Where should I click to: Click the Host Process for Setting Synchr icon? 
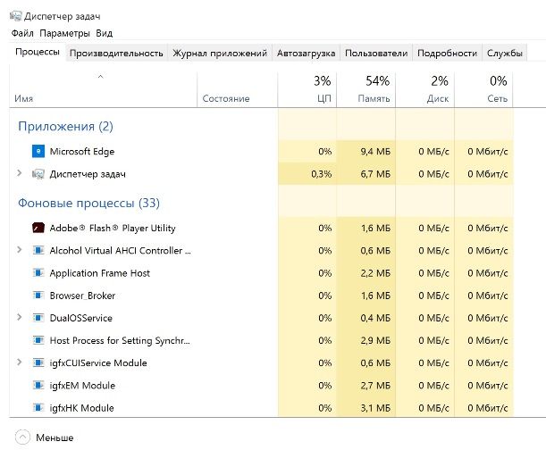tap(38, 340)
